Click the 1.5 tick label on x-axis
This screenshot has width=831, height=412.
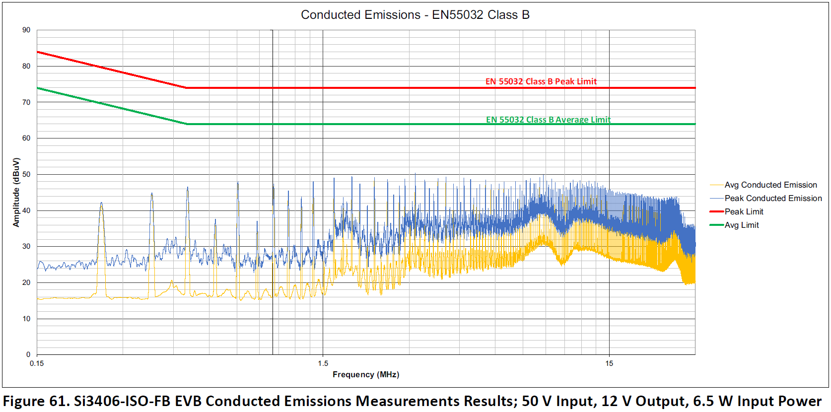323,363
